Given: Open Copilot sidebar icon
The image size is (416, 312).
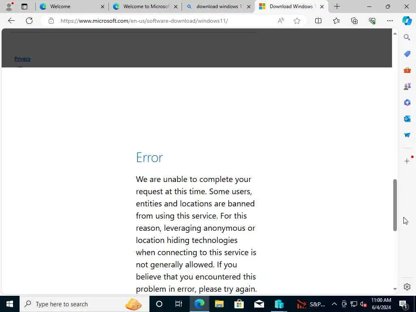Looking at the screenshot, I should point(407,21).
